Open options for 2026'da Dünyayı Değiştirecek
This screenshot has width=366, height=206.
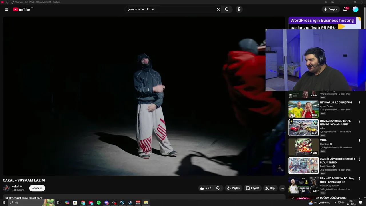pyautogui.click(x=359, y=159)
